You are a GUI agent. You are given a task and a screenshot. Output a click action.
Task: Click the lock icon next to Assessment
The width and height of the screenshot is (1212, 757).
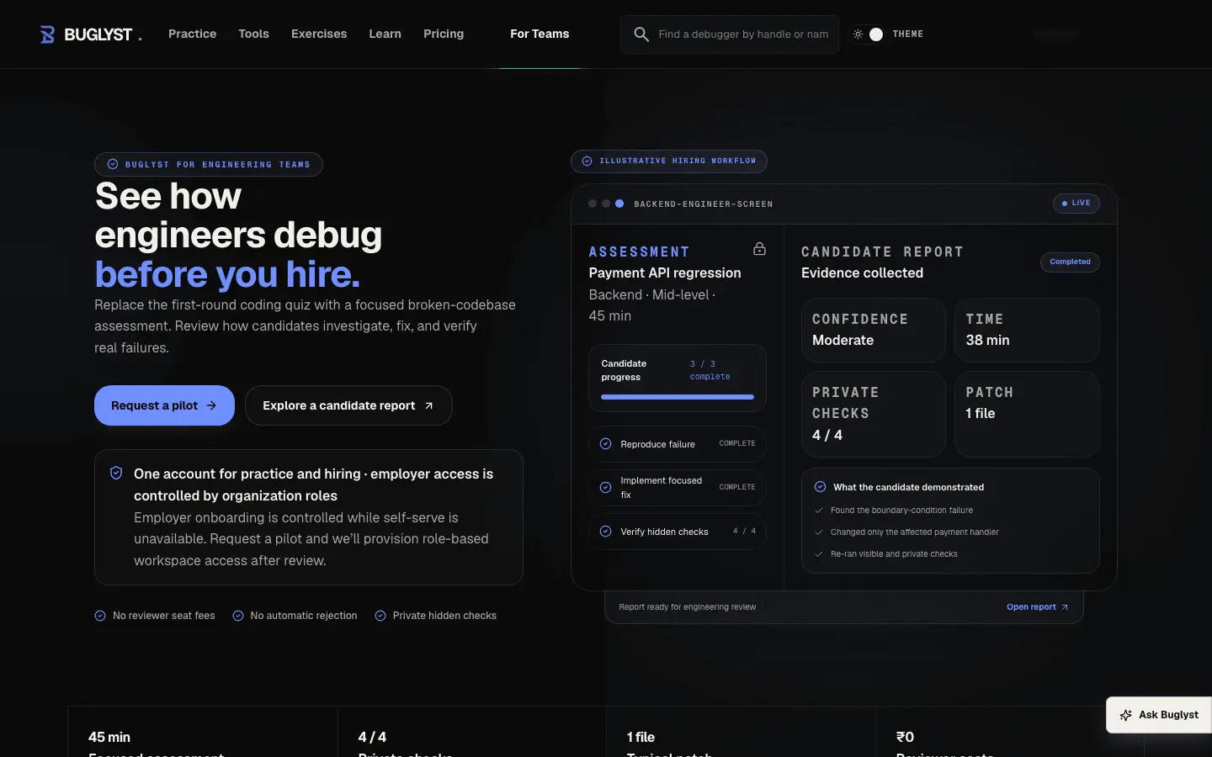(759, 249)
